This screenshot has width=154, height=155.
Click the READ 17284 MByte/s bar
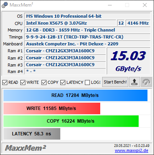(75, 95)
